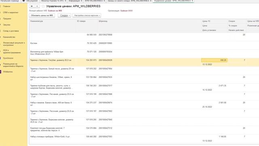Select Вентилятор для майнинга 140мм row

click(144, 54)
